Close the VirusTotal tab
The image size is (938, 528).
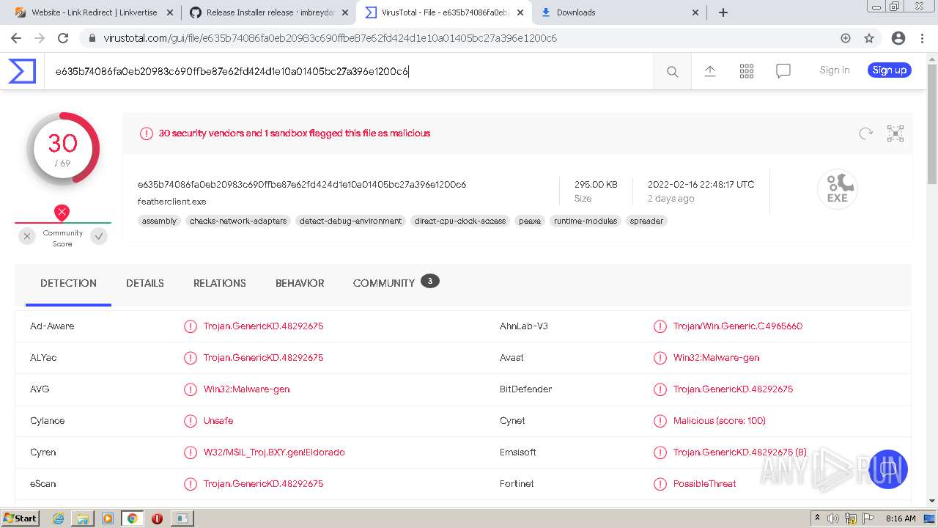[520, 12]
